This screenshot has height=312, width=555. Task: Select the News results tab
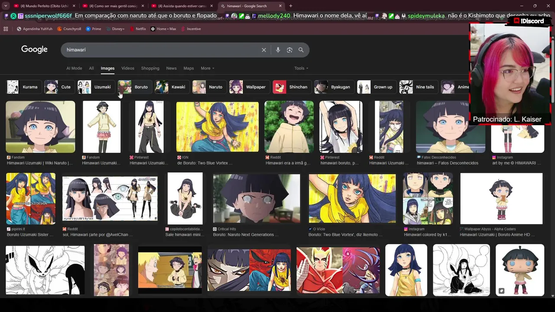[x=171, y=68]
